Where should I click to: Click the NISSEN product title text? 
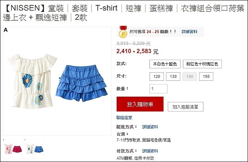123,13
